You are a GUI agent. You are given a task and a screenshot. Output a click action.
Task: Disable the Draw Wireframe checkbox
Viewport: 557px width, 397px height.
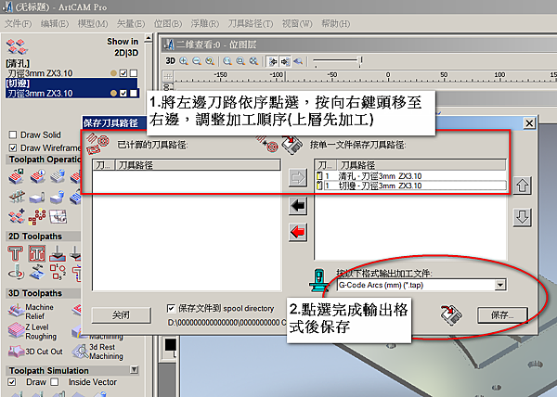pyautogui.click(x=13, y=147)
